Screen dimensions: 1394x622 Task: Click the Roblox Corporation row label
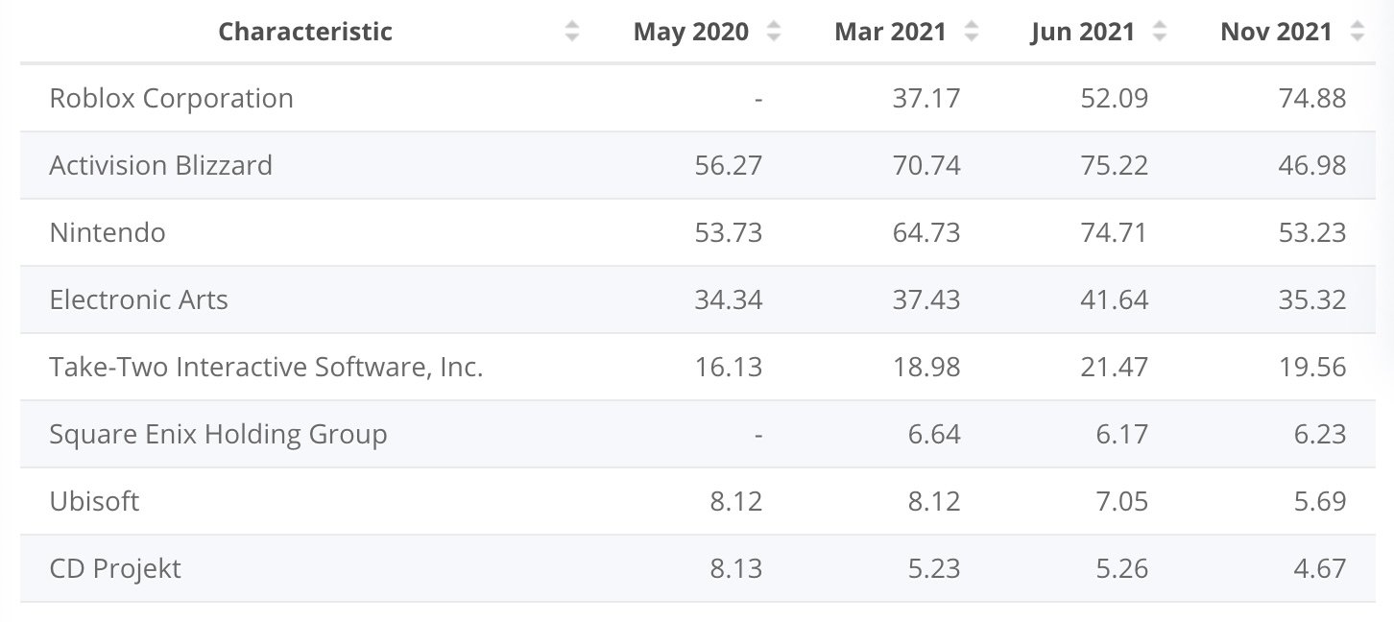pyautogui.click(x=171, y=98)
